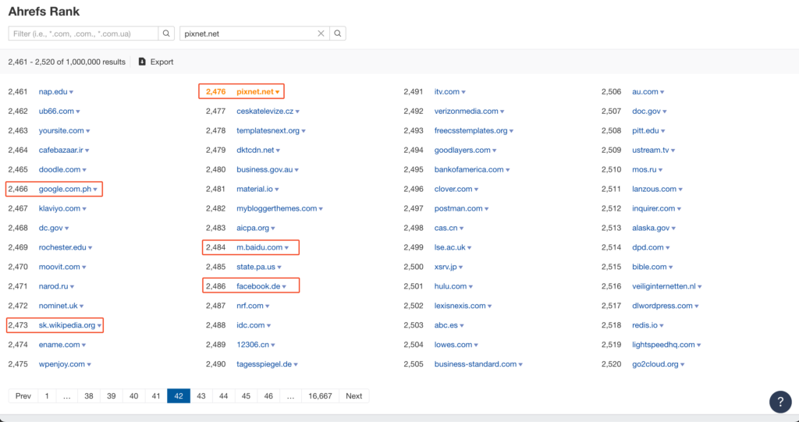
Task: Focus the search box containing pixnet.net
Action: pyautogui.click(x=255, y=34)
